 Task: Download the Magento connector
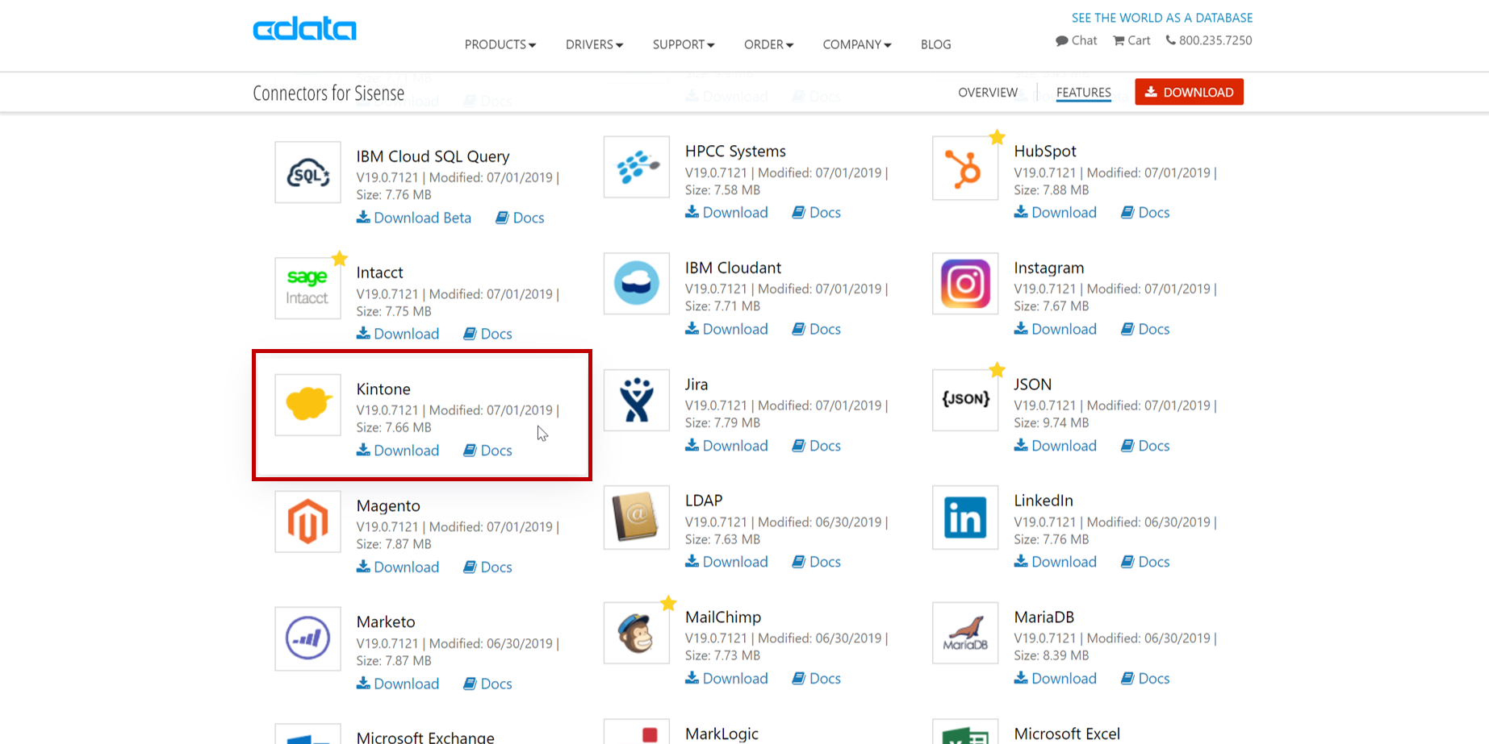click(x=398, y=567)
